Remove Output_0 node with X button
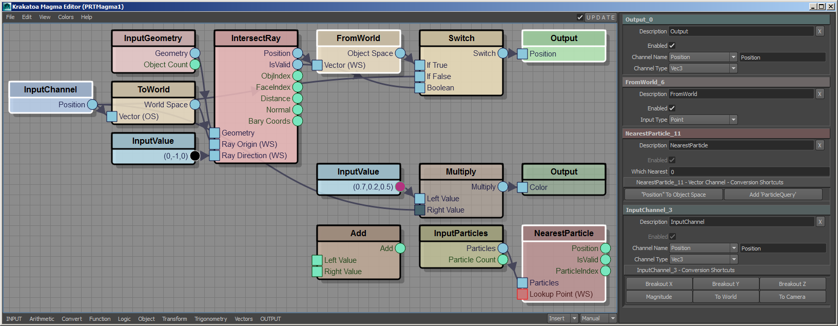Image resolution: width=838 pixels, height=326 pixels. click(820, 31)
